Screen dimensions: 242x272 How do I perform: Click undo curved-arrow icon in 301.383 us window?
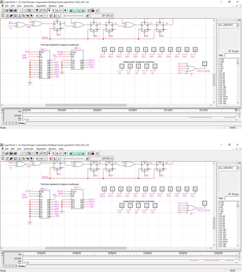point(28,16)
